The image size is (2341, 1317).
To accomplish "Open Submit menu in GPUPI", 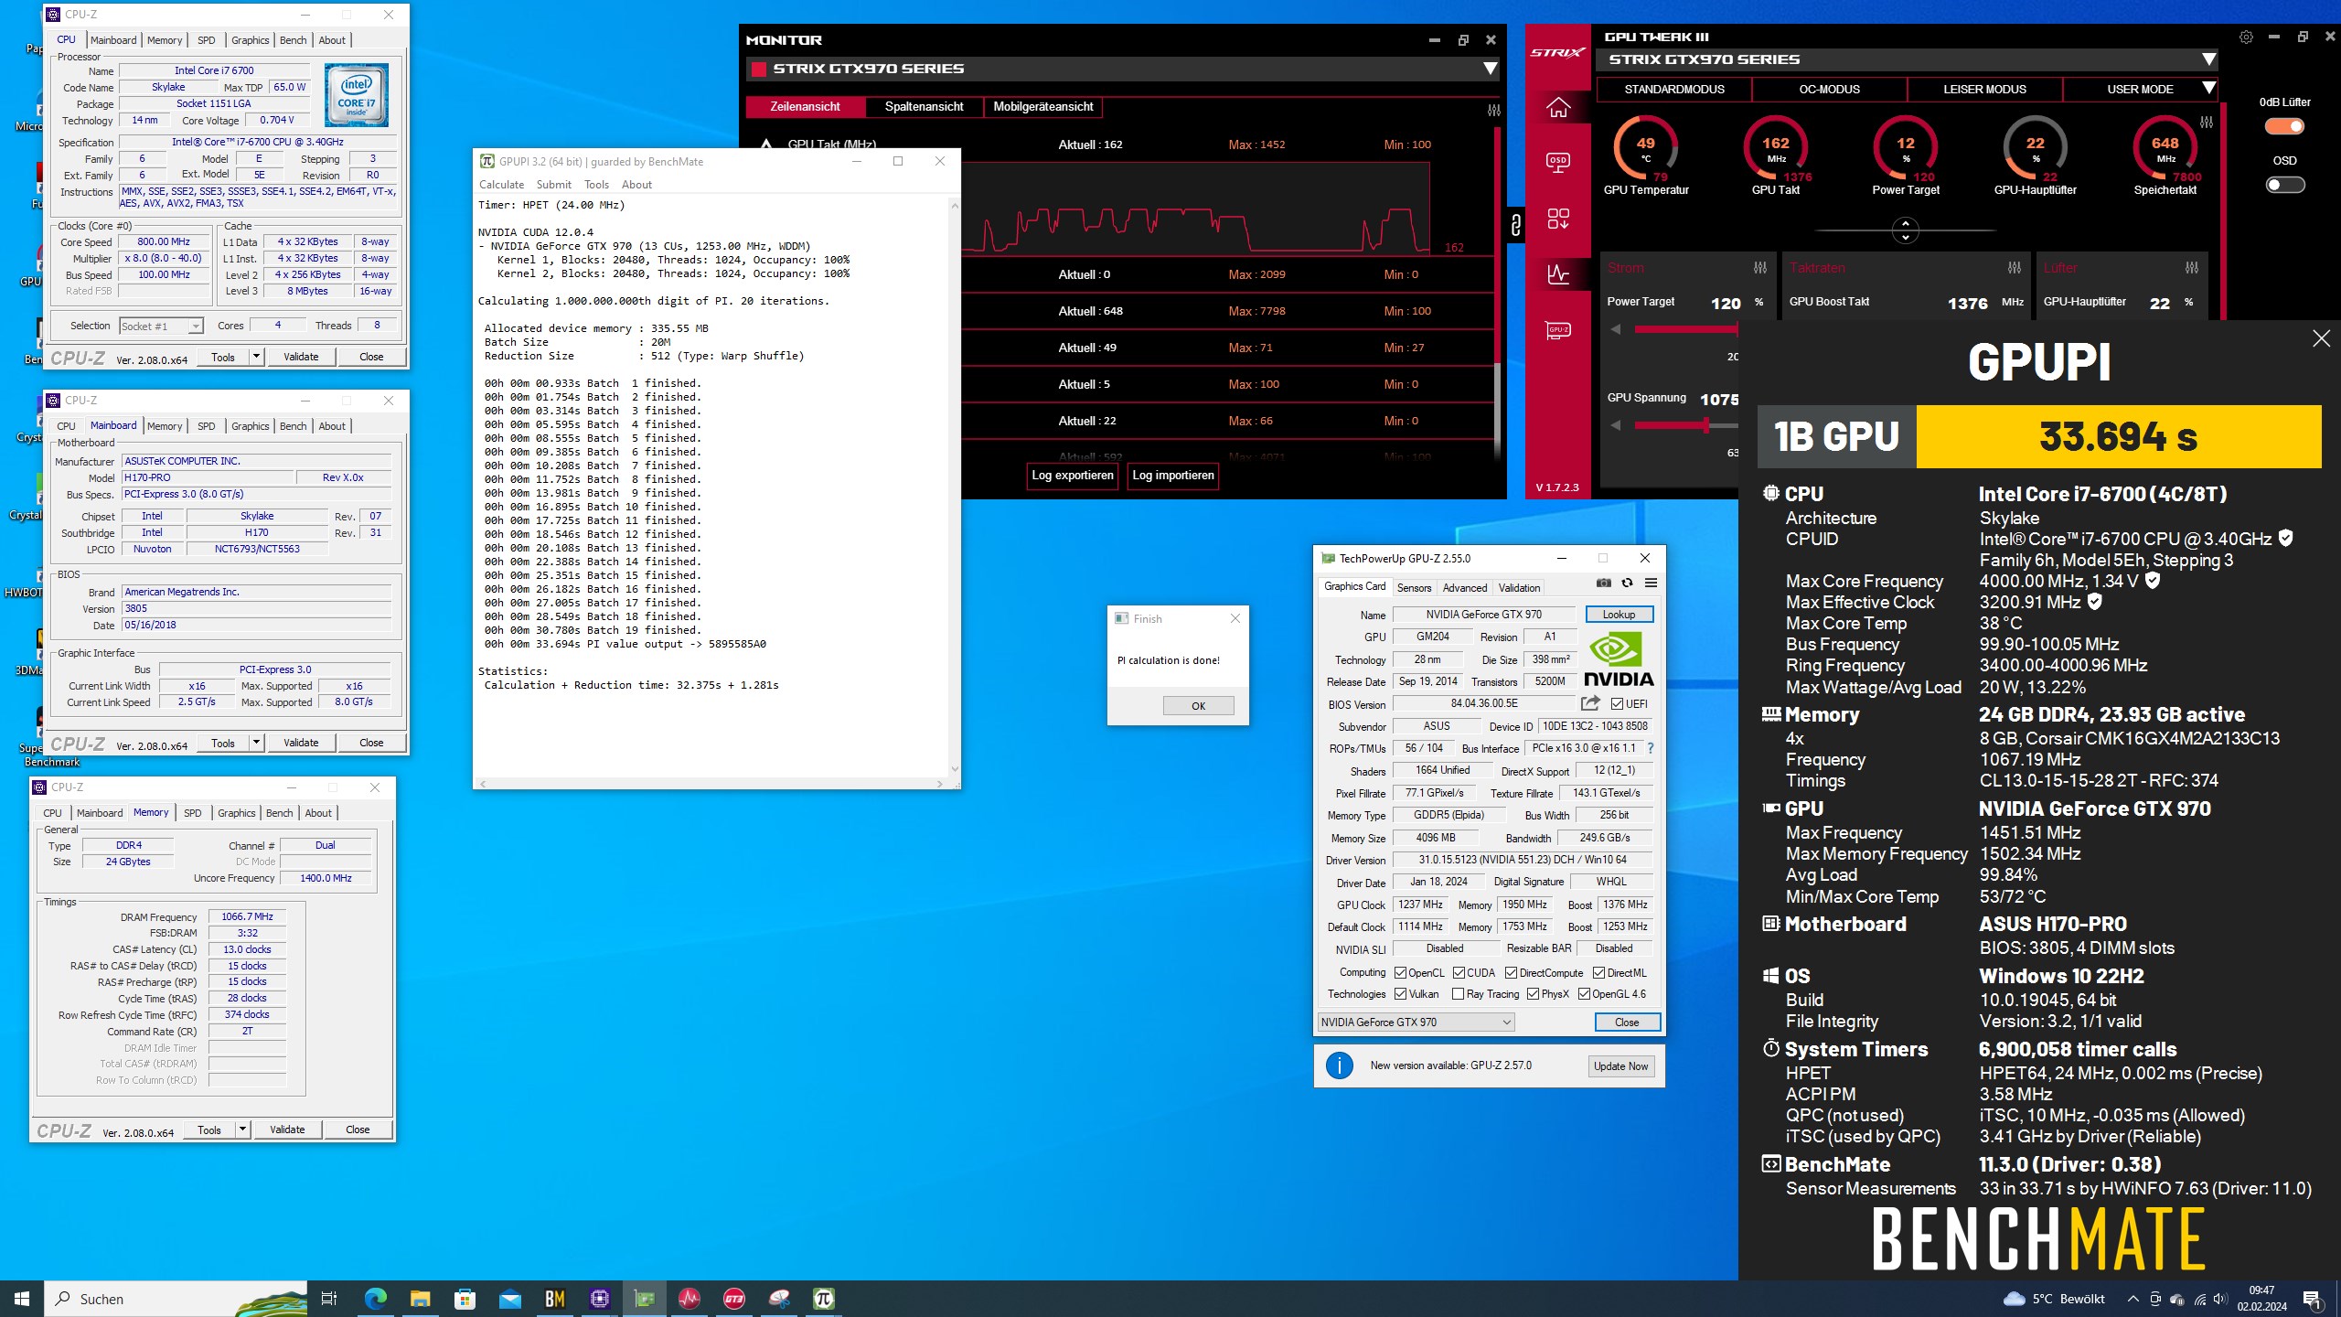I will click(553, 185).
